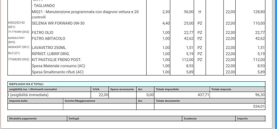Select the Importo column header

(242, 118)
